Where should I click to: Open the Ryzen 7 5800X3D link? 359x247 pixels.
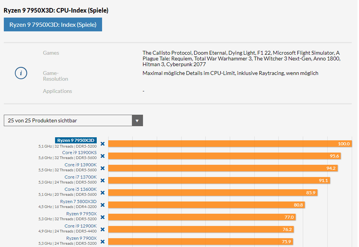(x=78, y=201)
